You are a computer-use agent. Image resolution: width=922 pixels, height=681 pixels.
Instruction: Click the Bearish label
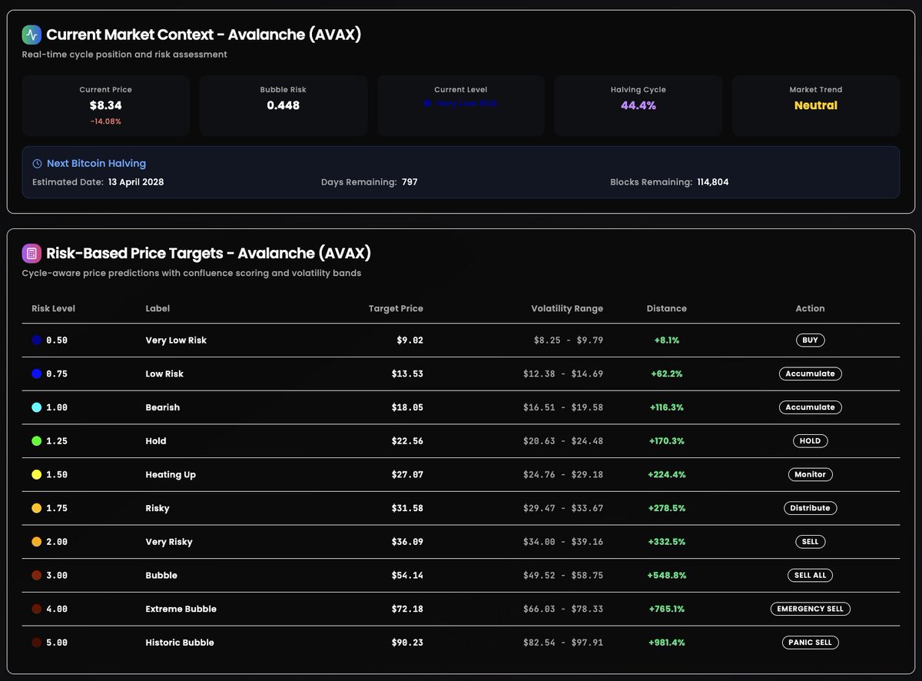click(163, 407)
